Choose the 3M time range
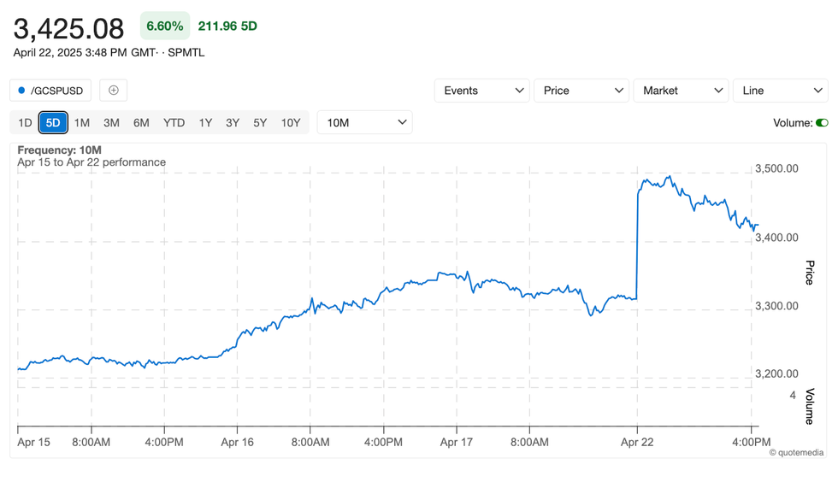 pyautogui.click(x=111, y=123)
